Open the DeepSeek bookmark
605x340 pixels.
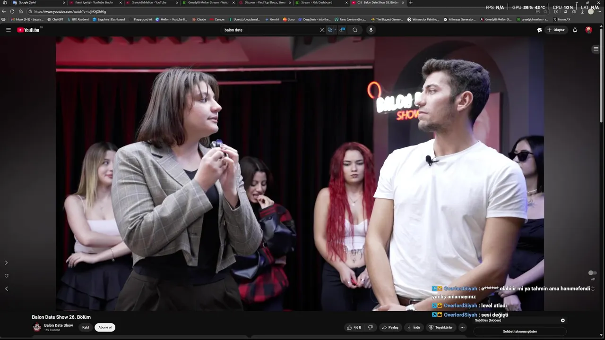pos(314,19)
